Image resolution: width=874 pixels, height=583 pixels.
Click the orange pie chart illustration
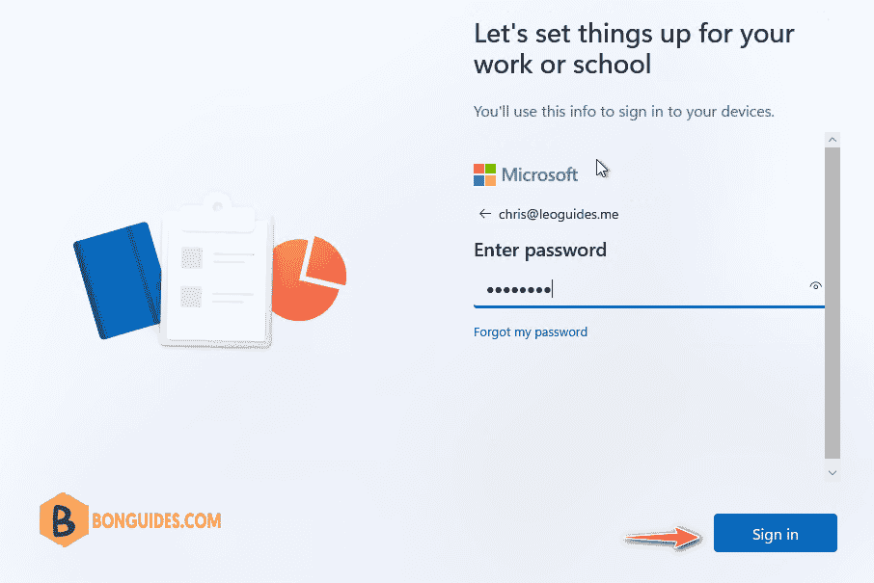[x=310, y=278]
